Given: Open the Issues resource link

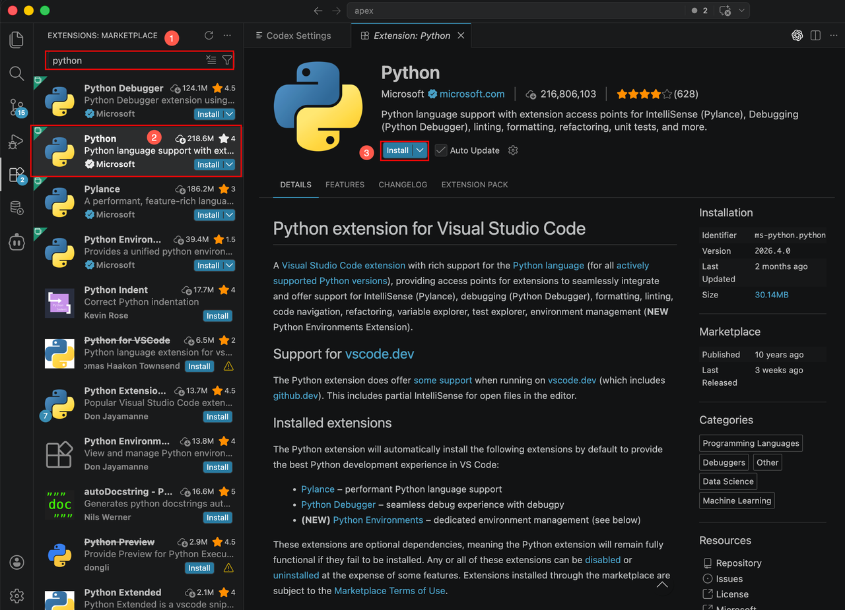Looking at the screenshot, I should point(729,579).
